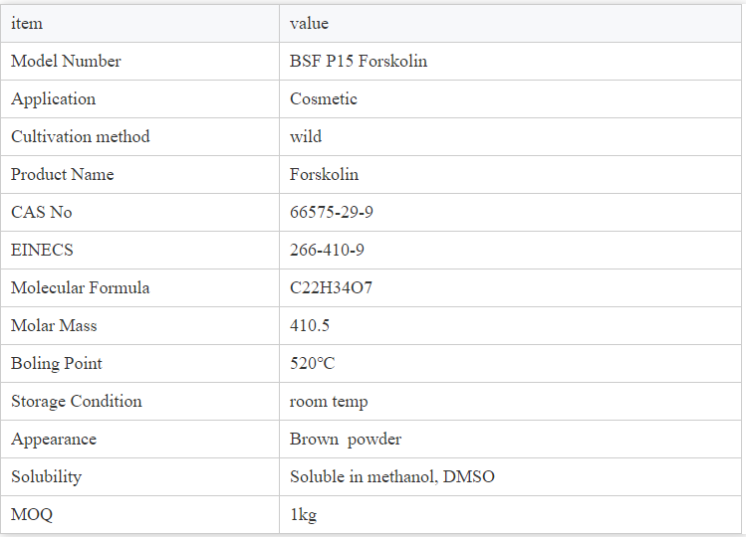This screenshot has width=746, height=537.
Task: Click the Molar Mass value 410.5
Action: [x=309, y=325]
